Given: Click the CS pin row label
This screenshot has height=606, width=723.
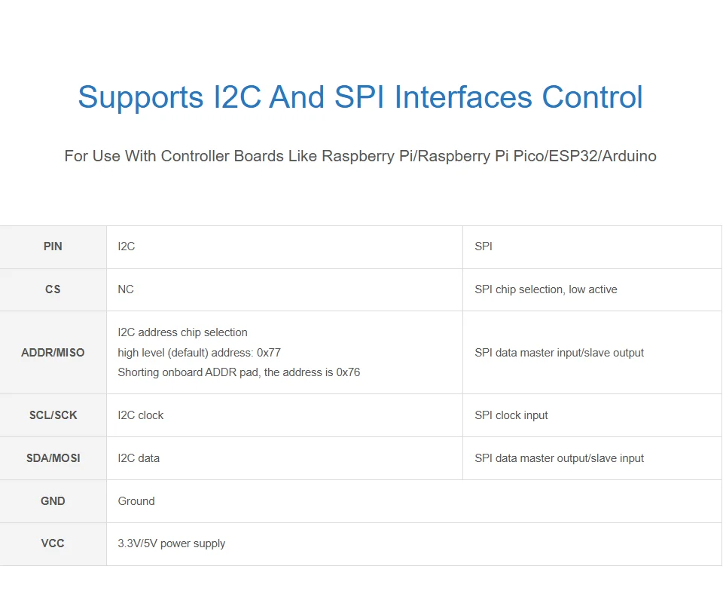Looking at the screenshot, I should (x=53, y=289).
